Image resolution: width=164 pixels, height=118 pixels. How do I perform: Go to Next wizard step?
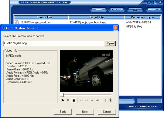85,112
